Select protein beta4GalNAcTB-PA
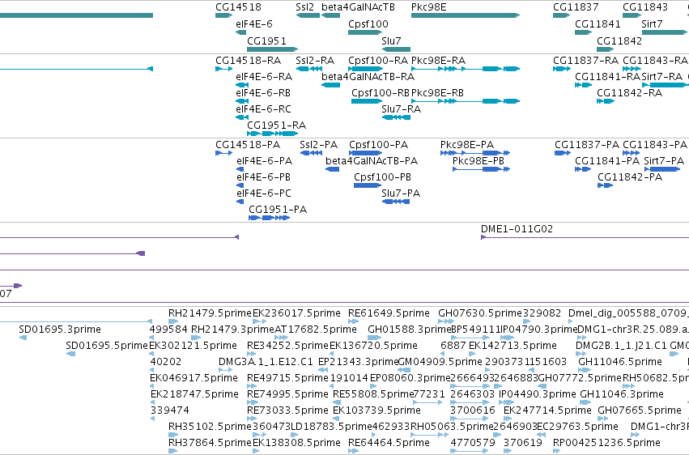 372,161
